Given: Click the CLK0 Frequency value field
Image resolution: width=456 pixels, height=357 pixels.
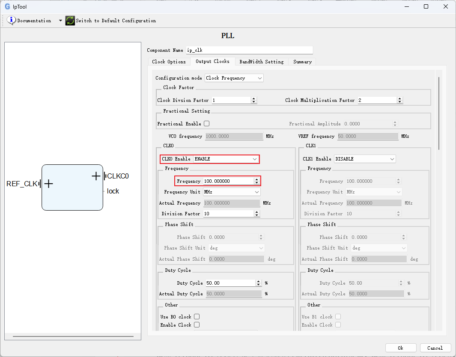Looking at the screenshot, I should click(x=228, y=181).
